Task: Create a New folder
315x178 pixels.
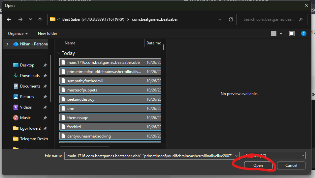Action: click(47, 34)
